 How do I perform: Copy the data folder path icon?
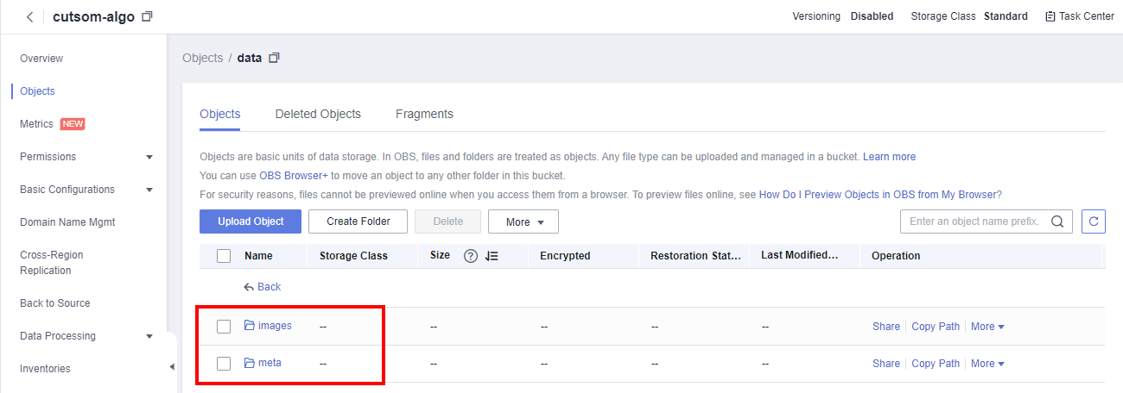point(275,58)
